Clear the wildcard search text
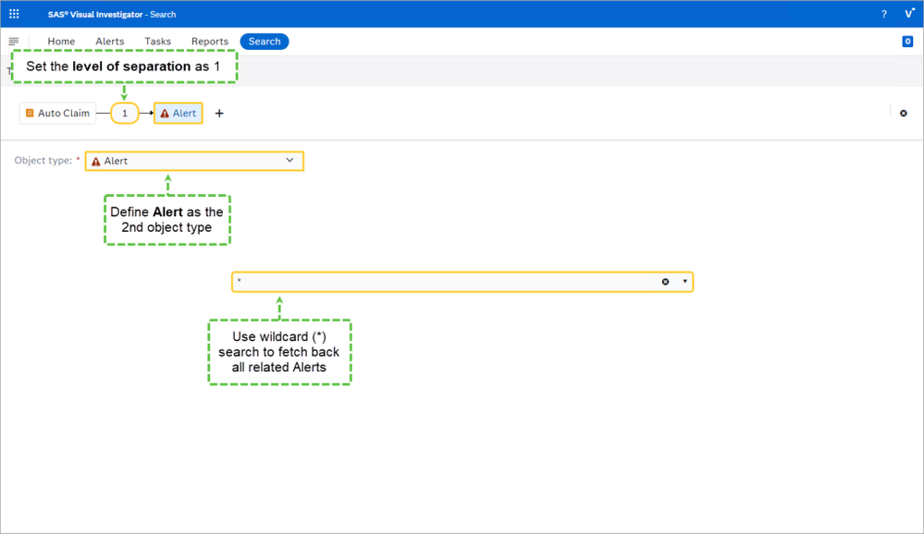This screenshot has height=534, width=924. pyautogui.click(x=665, y=282)
